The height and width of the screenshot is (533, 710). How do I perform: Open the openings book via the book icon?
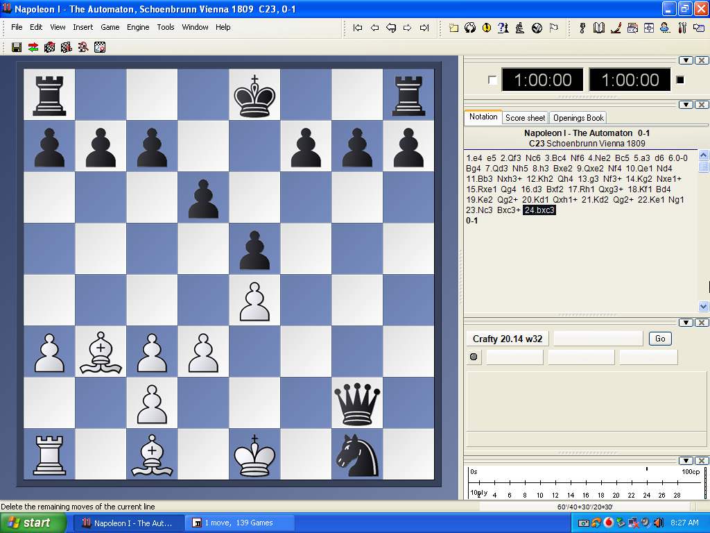click(x=599, y=28)
